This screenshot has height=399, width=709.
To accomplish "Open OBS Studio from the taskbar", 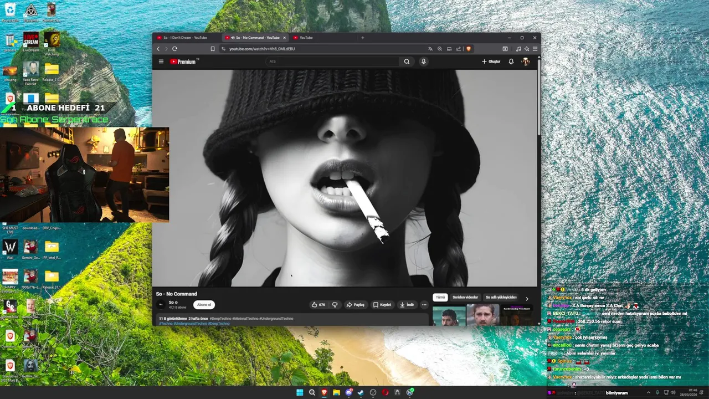I will pos(373,392).
